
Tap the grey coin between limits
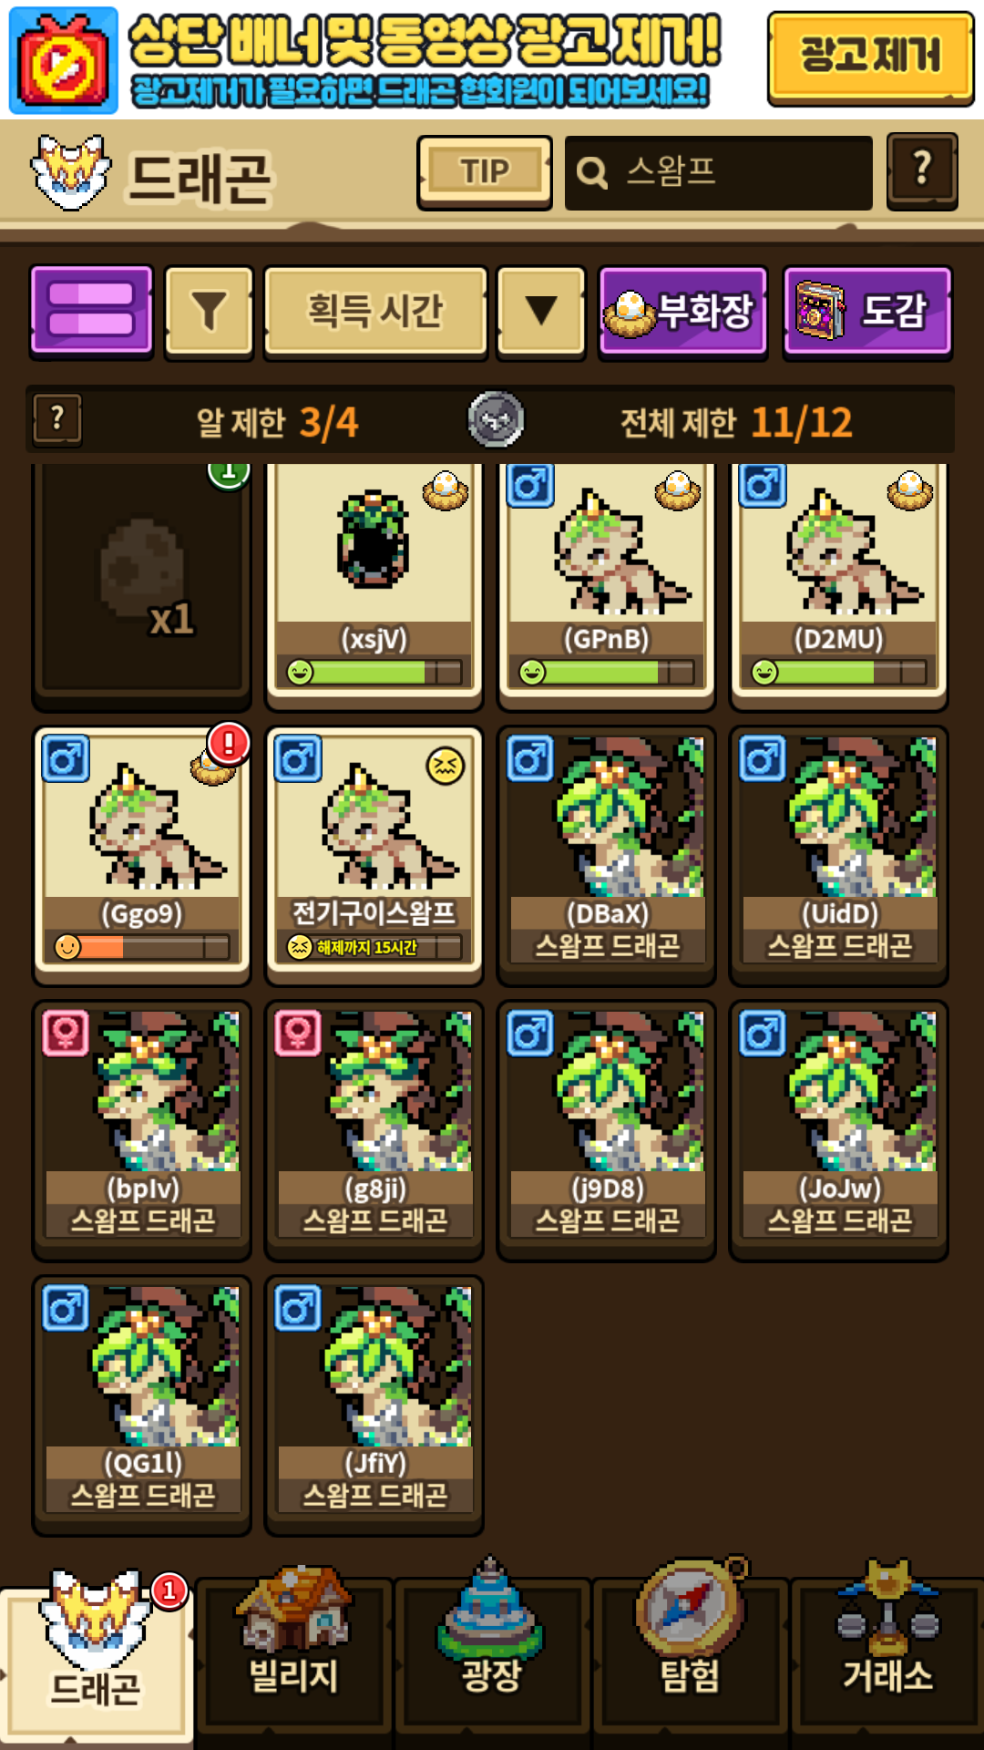pos(496,419)
